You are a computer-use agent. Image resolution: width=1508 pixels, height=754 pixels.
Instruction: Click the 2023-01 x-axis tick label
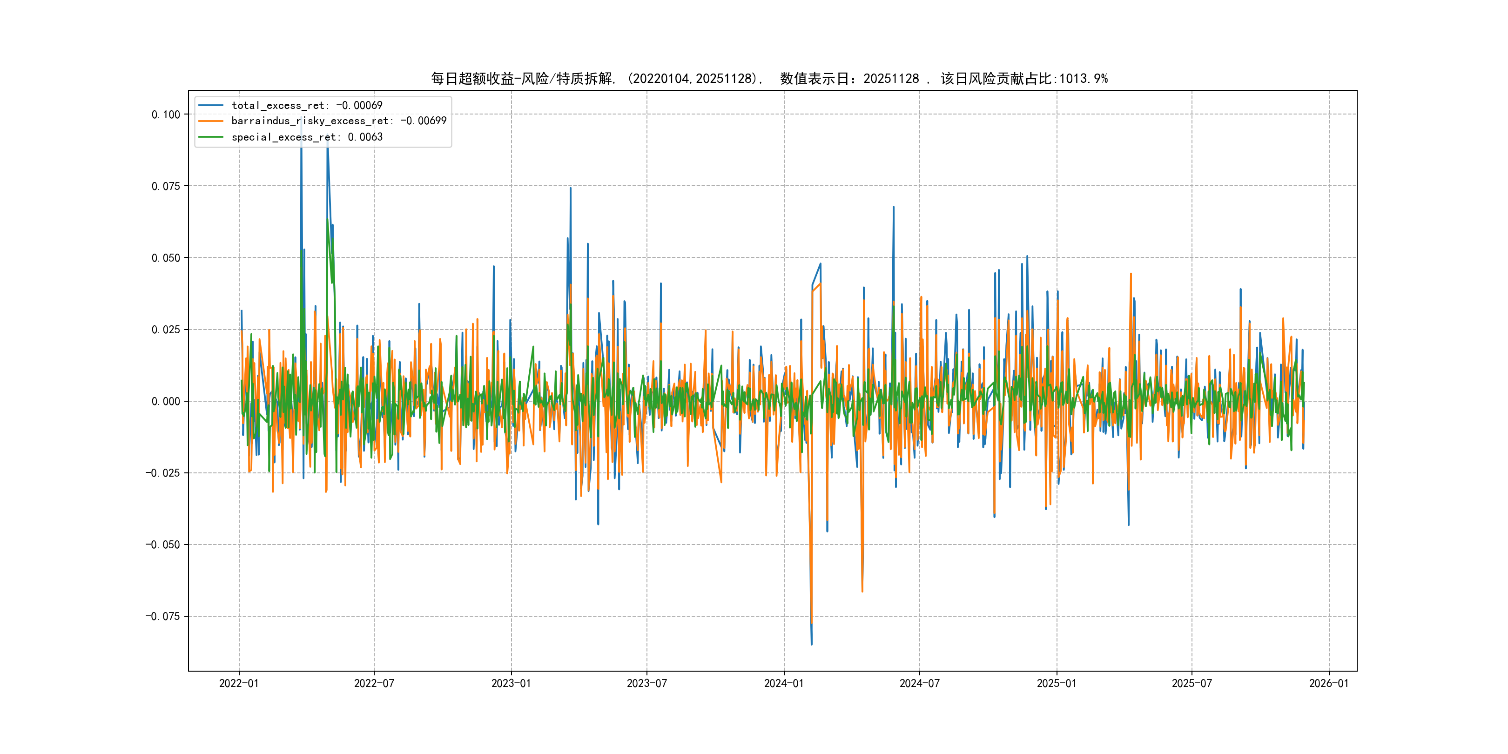click(x=511, y=683)
